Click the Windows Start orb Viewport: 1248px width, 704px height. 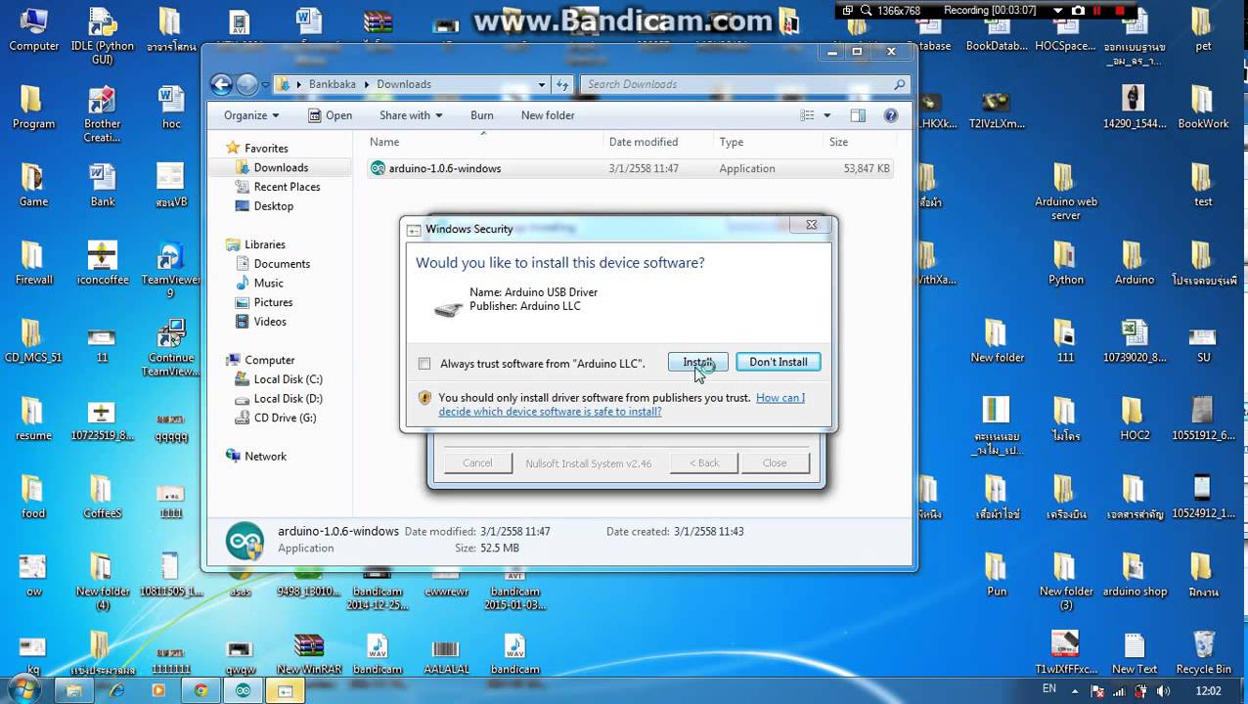pos(23,688)
